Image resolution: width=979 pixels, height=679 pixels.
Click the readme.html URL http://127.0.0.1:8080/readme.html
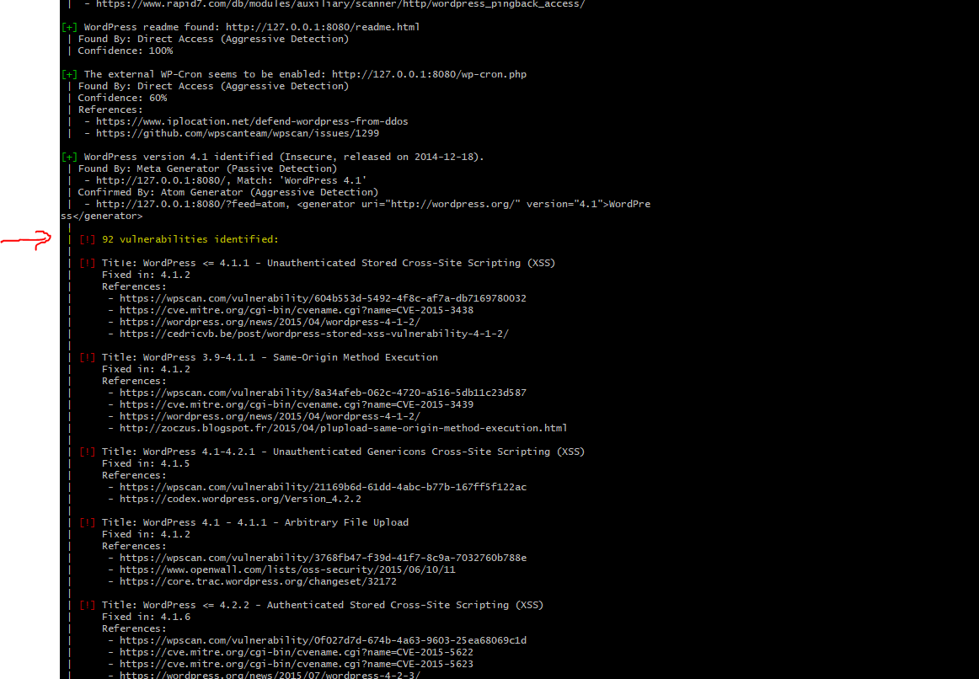click(323, 27)
